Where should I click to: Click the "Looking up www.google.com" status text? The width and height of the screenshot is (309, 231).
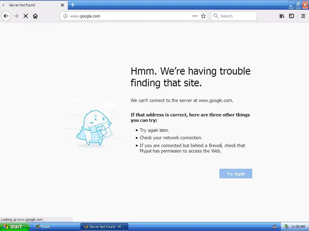23,220
